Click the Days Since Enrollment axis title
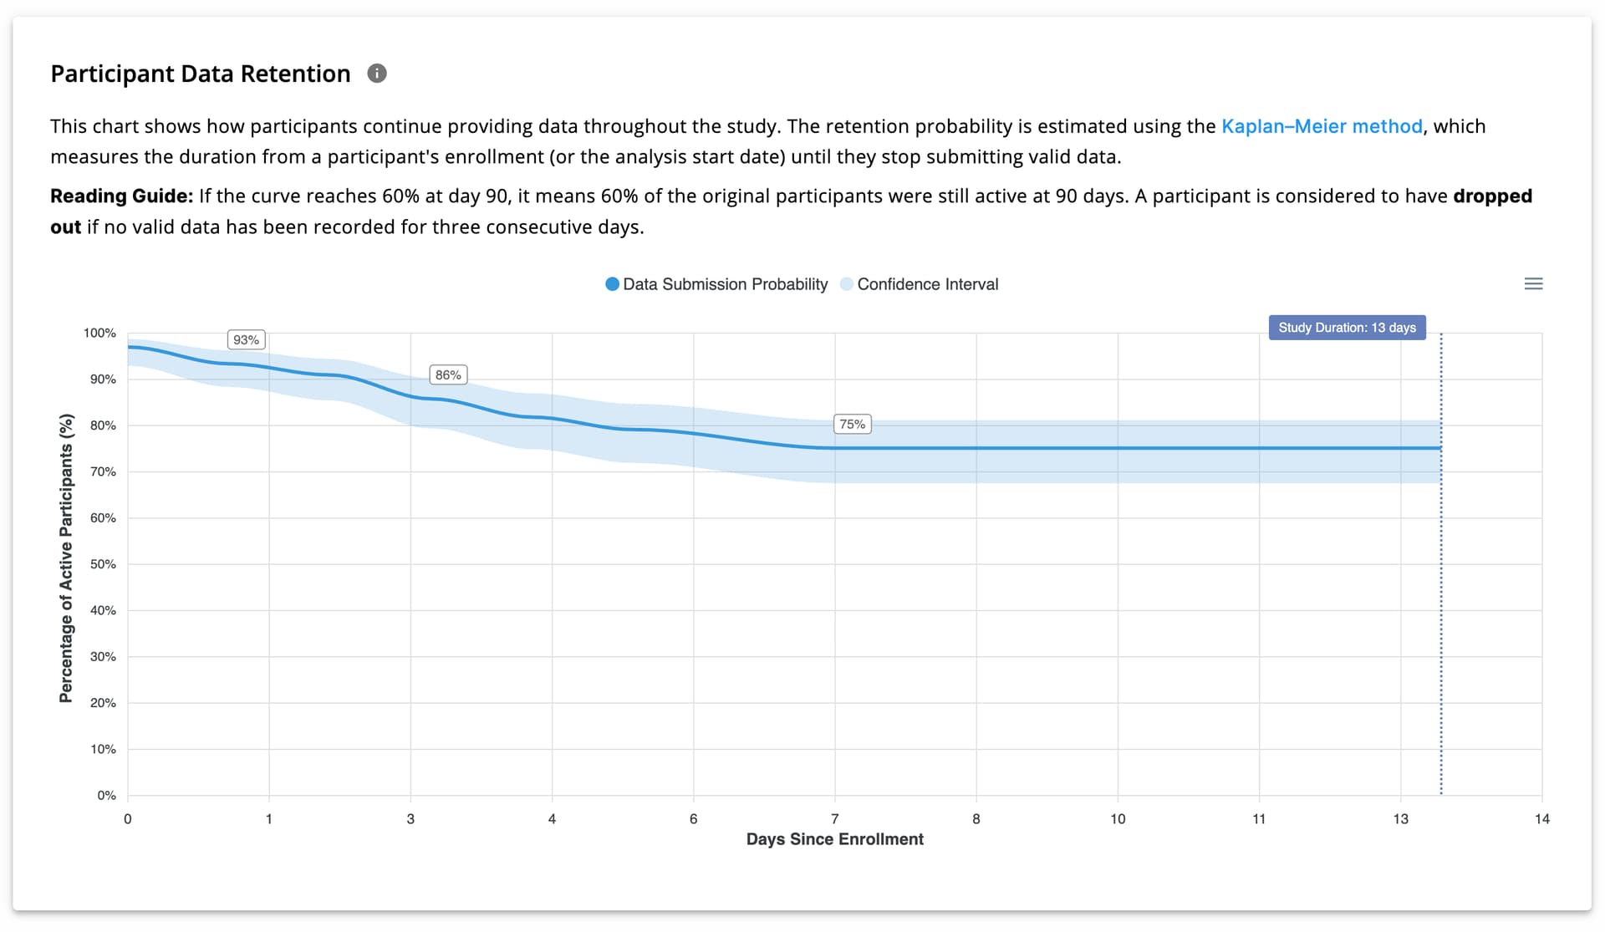The height and width of the screenshot is (932, 1605). pos(834,839)
